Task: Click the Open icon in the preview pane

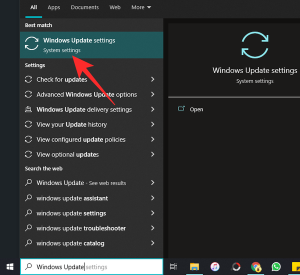Action: [181, 108]
